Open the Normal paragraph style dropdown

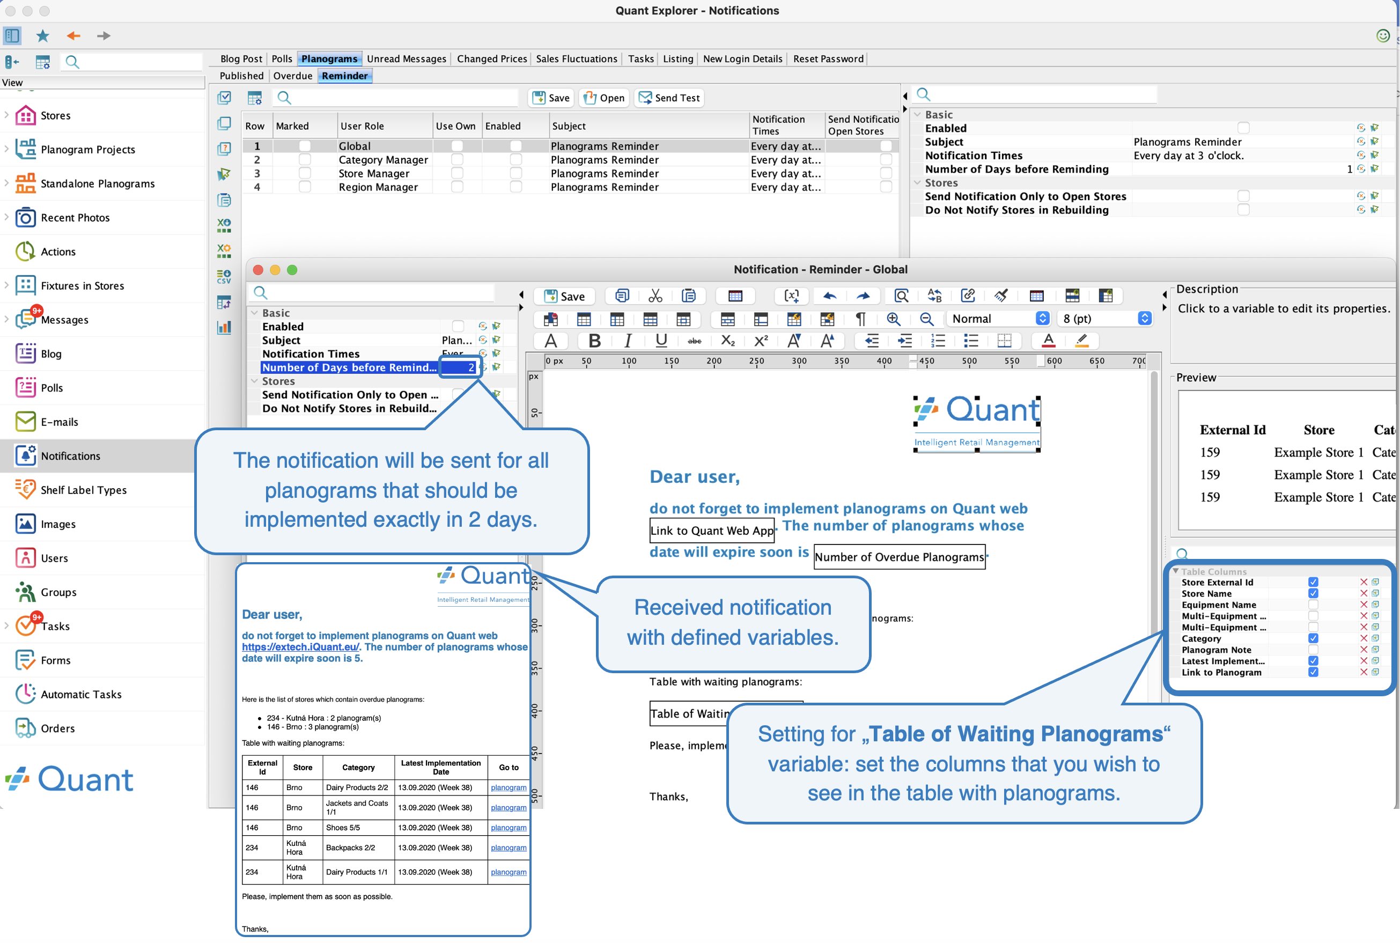tap(998, 319)
